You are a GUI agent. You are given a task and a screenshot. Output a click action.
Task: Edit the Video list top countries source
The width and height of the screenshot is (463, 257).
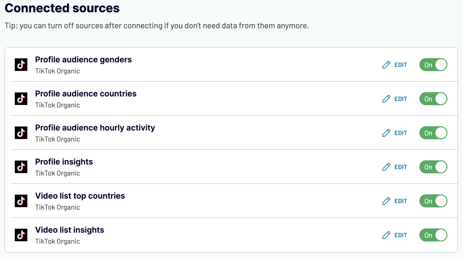click(401, 201)
